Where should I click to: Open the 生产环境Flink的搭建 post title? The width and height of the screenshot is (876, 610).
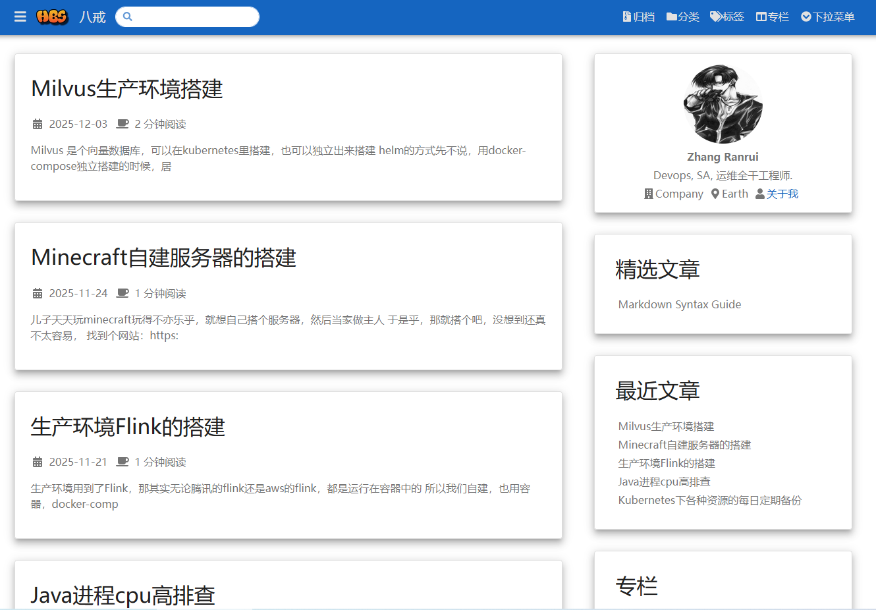point(128,427)
